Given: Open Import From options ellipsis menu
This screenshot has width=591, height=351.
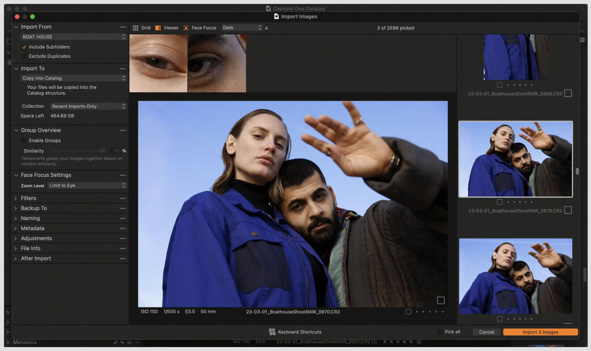Looking at the screenshot, I should tap(123, 27).
